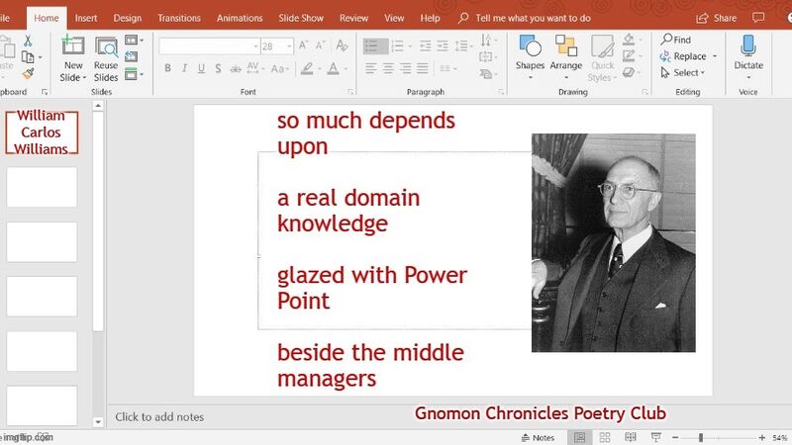792x445 pixels.
Task: Click the Reset slide icon
Action: click(132, 57)
